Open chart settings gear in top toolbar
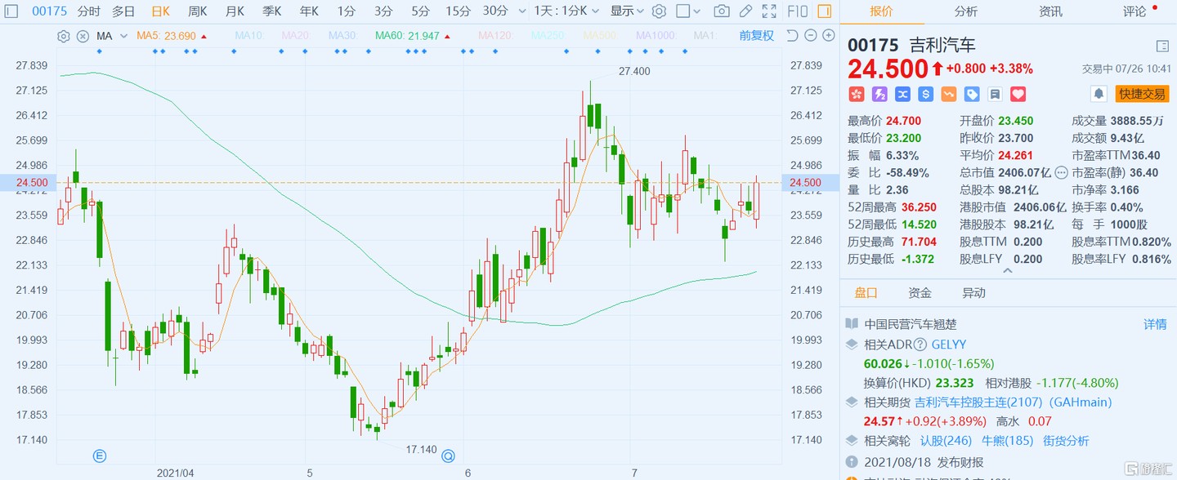The image size is (1177, 480). pyautogui.click(x=659, y=11)
